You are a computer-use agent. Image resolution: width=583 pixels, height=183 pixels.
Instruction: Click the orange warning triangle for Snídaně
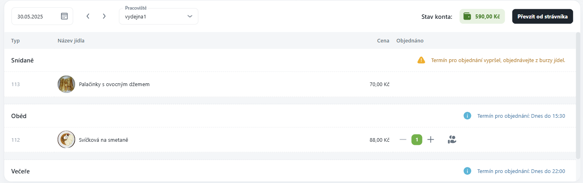[421, 60]
